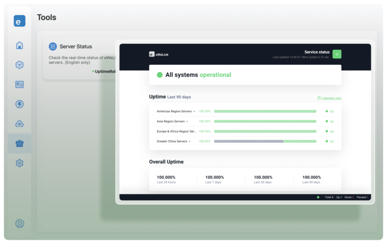
Task: Click the 'All systems operational' banner
Action: tap(245, 75)
